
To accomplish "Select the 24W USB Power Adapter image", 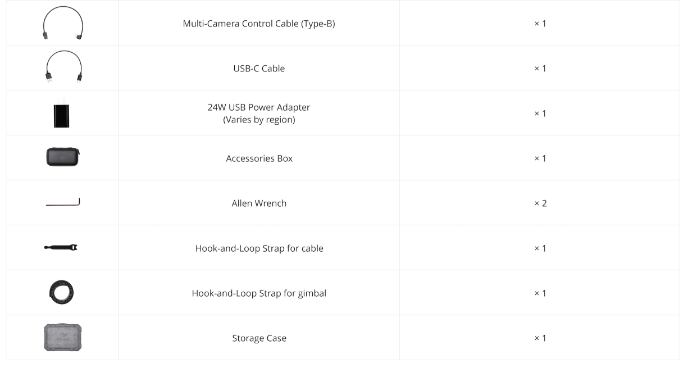I will [62, 113].
